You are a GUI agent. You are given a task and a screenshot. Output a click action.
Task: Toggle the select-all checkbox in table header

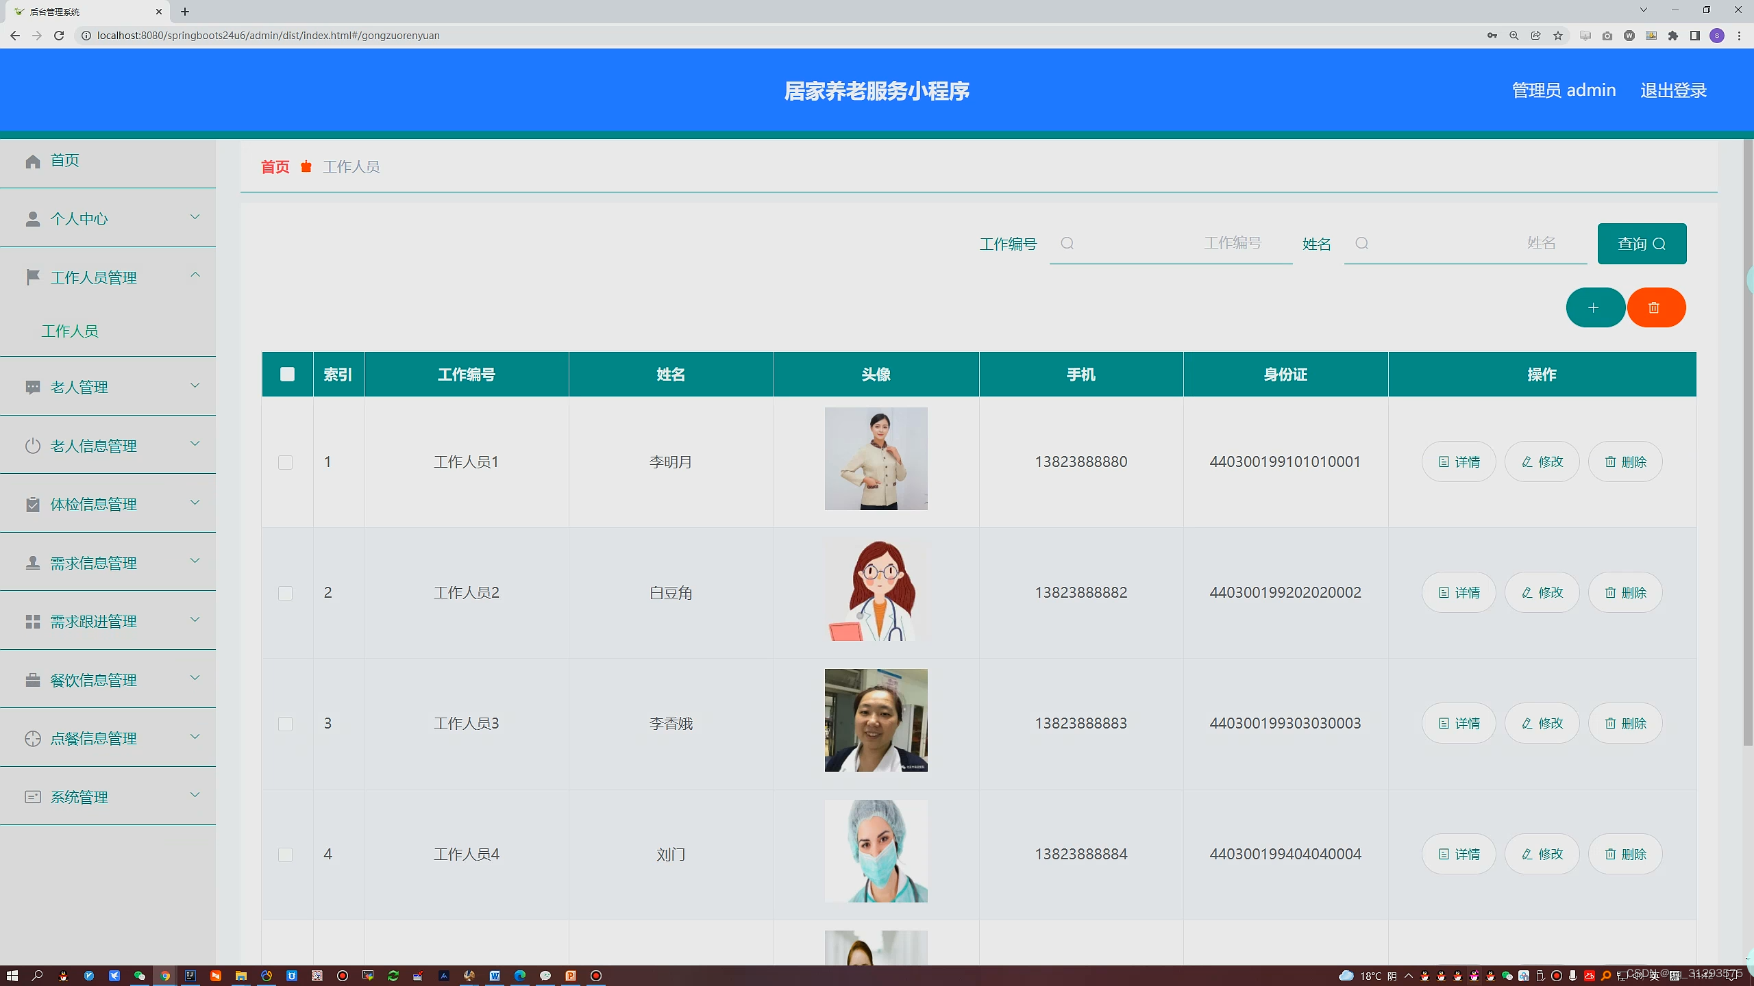(287, 374)
